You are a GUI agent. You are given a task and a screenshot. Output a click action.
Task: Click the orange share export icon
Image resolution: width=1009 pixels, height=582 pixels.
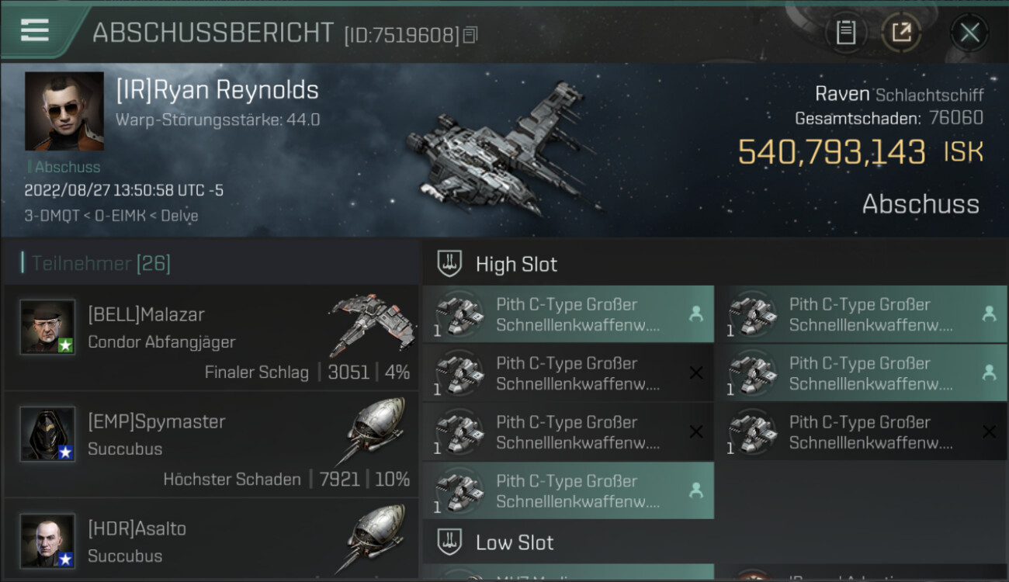coord(900,33)
